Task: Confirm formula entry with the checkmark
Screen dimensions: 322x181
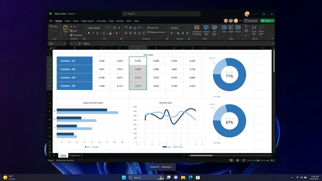Action: pos(75,43)
